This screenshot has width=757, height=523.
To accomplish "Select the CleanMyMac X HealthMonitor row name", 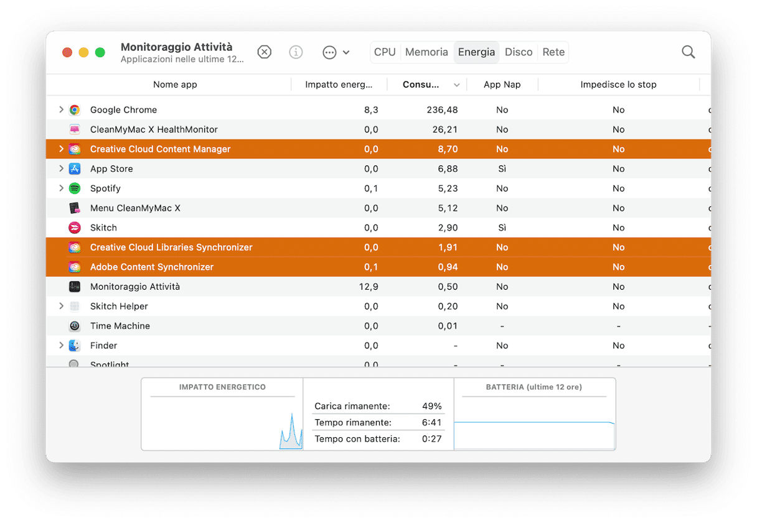I will [154, 129].
